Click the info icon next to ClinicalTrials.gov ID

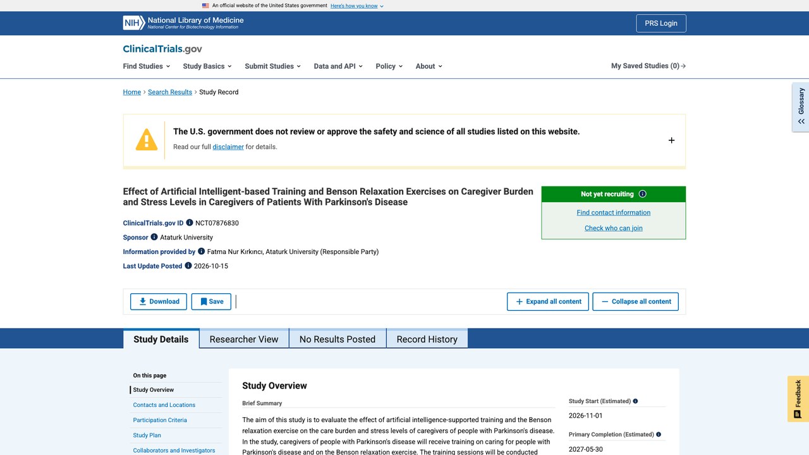(x=190, y=222)
